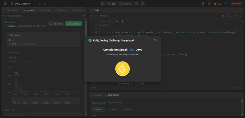Switch to the Testcase tab

pos(96,95)
